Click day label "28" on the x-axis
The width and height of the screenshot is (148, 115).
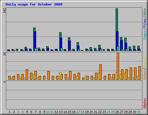coord(126,112)
